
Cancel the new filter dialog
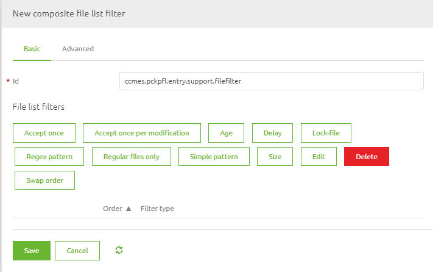[x=77, y=251]
